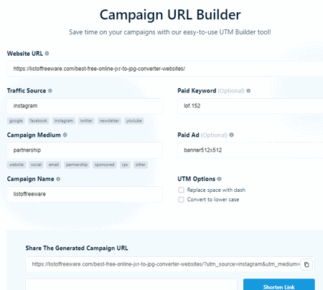The width and height of the screenshot is (323, 290).
Task: Click the Paid Ad info icon
Action: (x=231, y=135)
